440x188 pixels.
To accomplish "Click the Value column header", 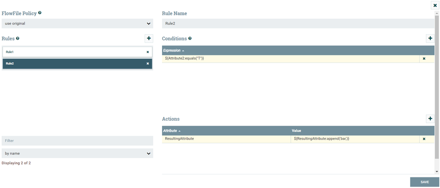I will coord(296,131).
